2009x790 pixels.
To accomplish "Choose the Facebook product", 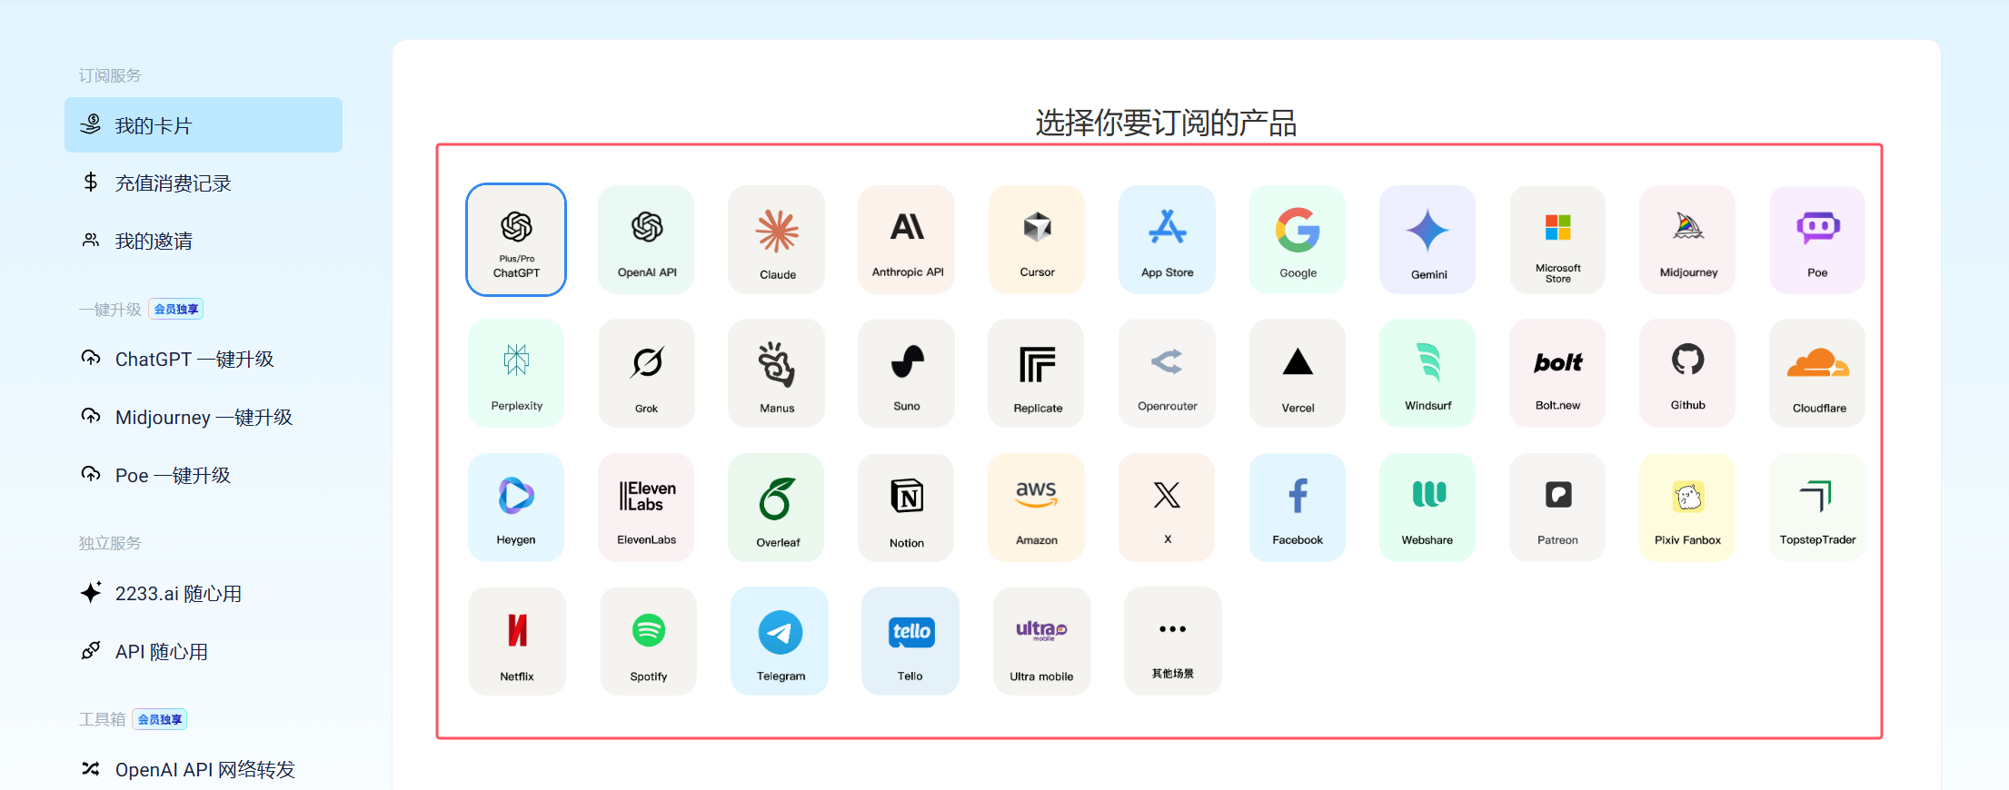I will (x=1298, y=508).
